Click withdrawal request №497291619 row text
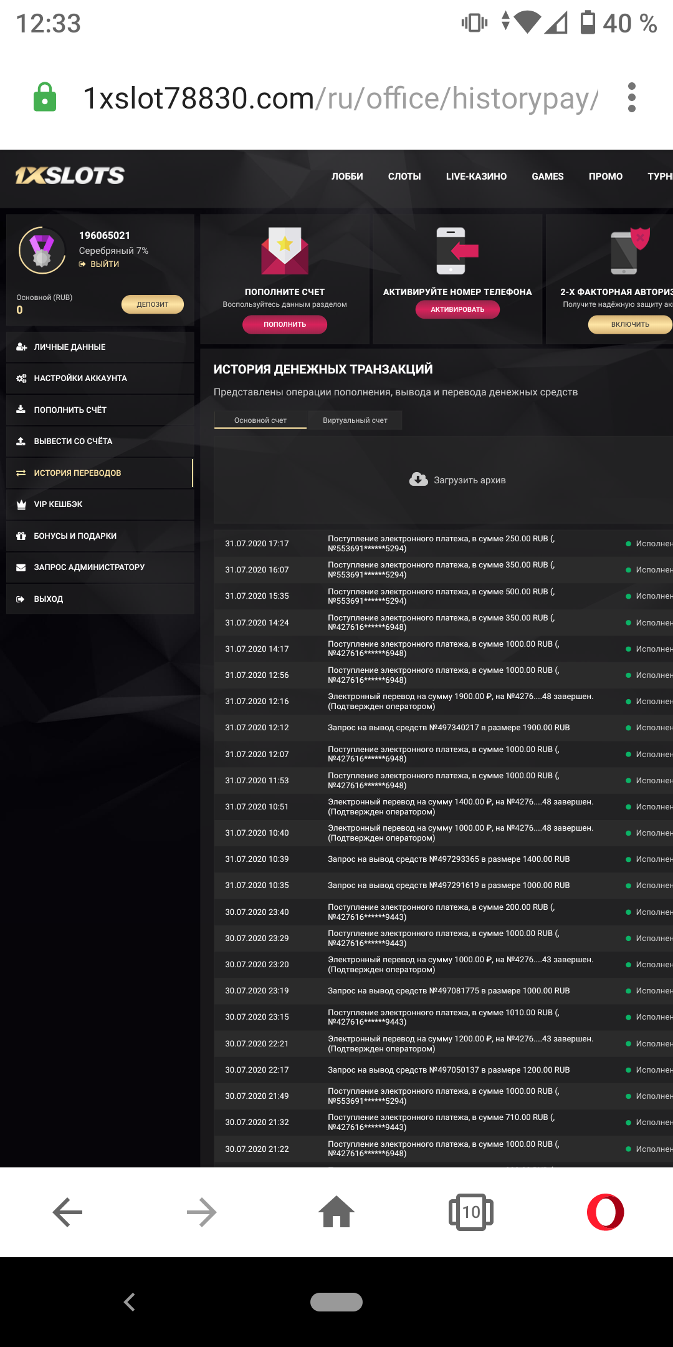The image size is (673, 1347). pos(449,886)
